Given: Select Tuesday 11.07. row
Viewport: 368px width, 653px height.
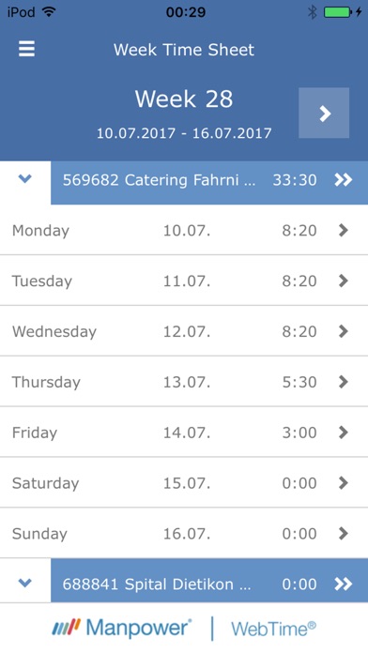Looking at the screenshot, I should (x=184, y=281).
